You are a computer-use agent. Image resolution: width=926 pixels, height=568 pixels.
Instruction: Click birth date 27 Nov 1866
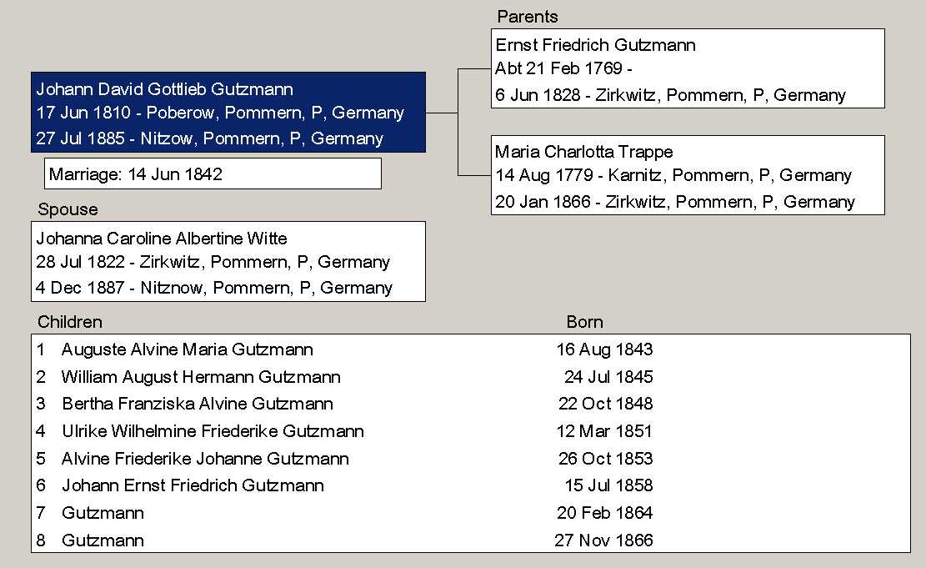click(x=603, y=540)
